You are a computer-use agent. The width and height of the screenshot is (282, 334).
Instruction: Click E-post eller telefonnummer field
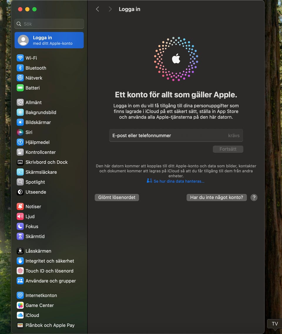click(176, 135)
